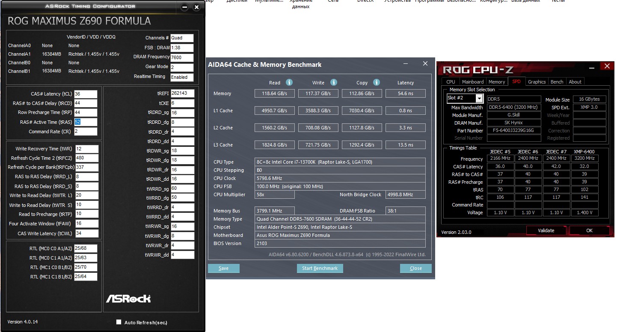Click the RAS# Active Time (tRAS) field
The height and width of the screenshot is (332, 617).
[86, 122]
